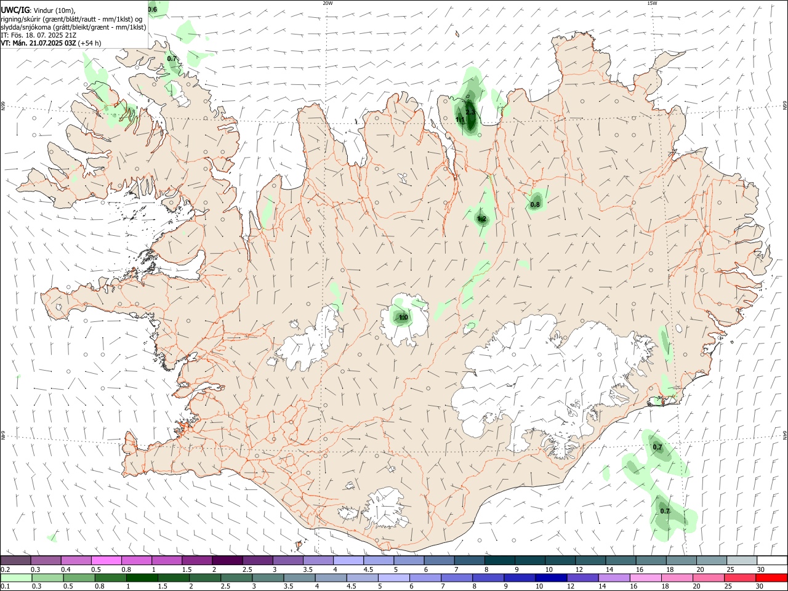Click the dark green rain cell at 2.3
788x591 pixels.
click(x=470, y=115)
